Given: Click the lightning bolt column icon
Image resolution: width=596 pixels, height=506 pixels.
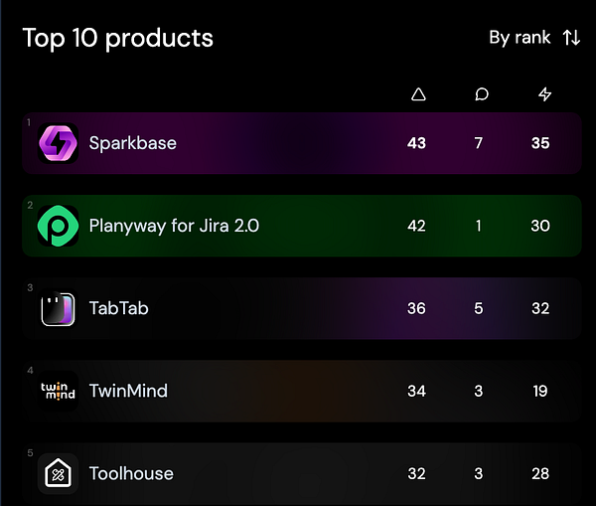Looking at the screenshot, I should pos(544,94).
